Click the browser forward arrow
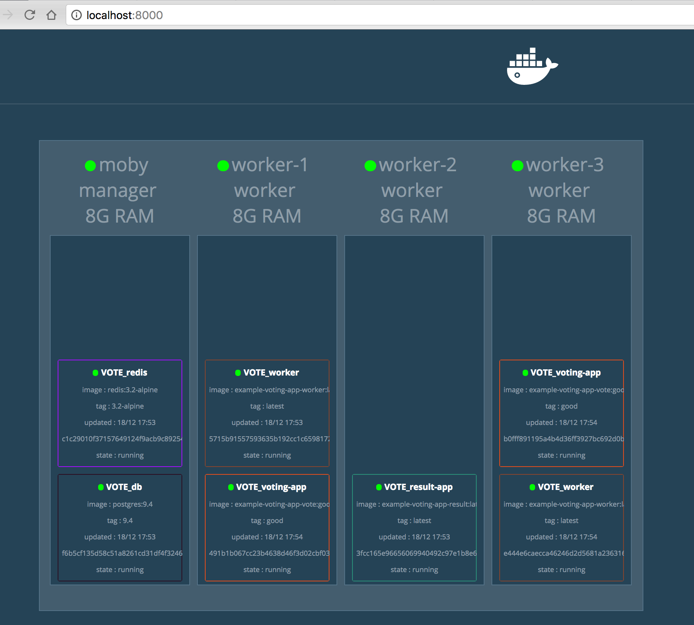694x625 pixels. (8, 15)
